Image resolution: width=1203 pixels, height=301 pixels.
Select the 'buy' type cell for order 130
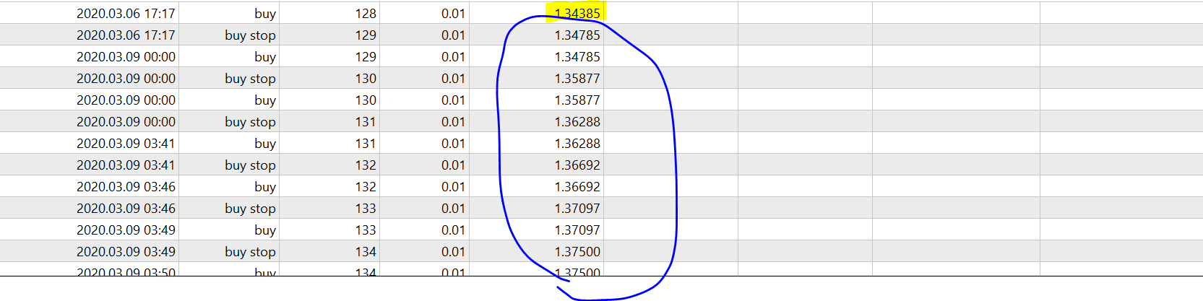click(265, 100)
